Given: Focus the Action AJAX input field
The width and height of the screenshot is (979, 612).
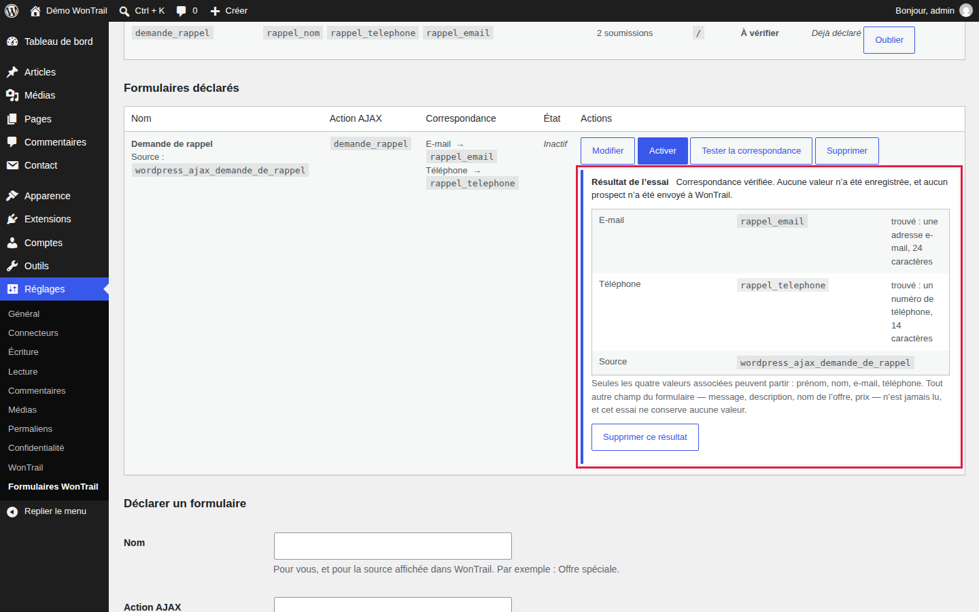Looking at the screenshot, I should click(393, 605).
